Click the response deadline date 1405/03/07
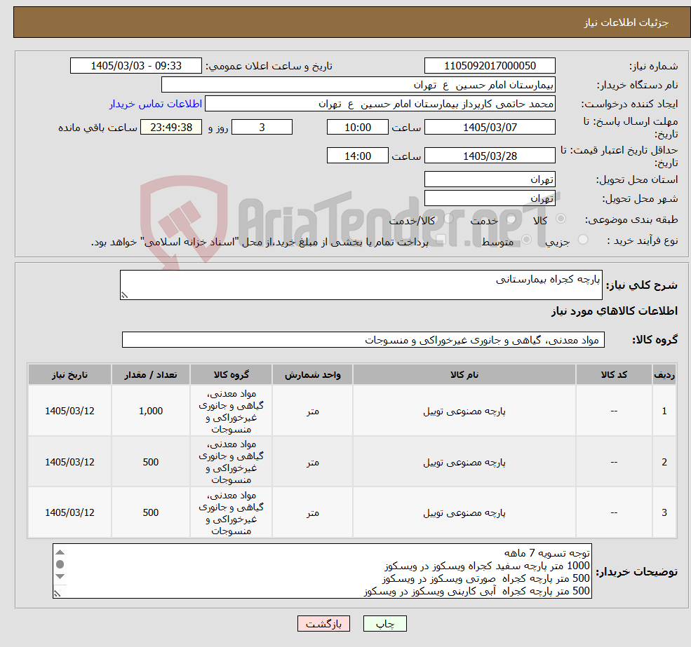 tap(490, 128)
